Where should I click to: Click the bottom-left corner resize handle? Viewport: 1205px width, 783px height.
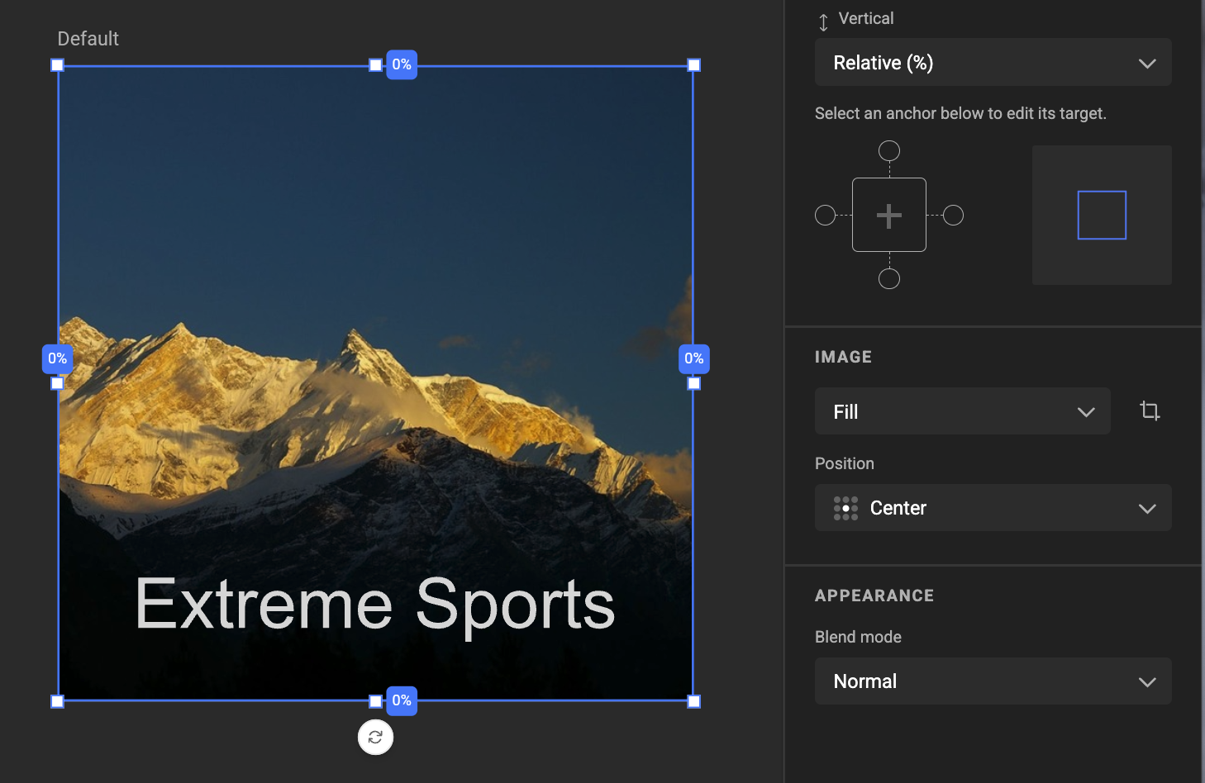(57, 701)
